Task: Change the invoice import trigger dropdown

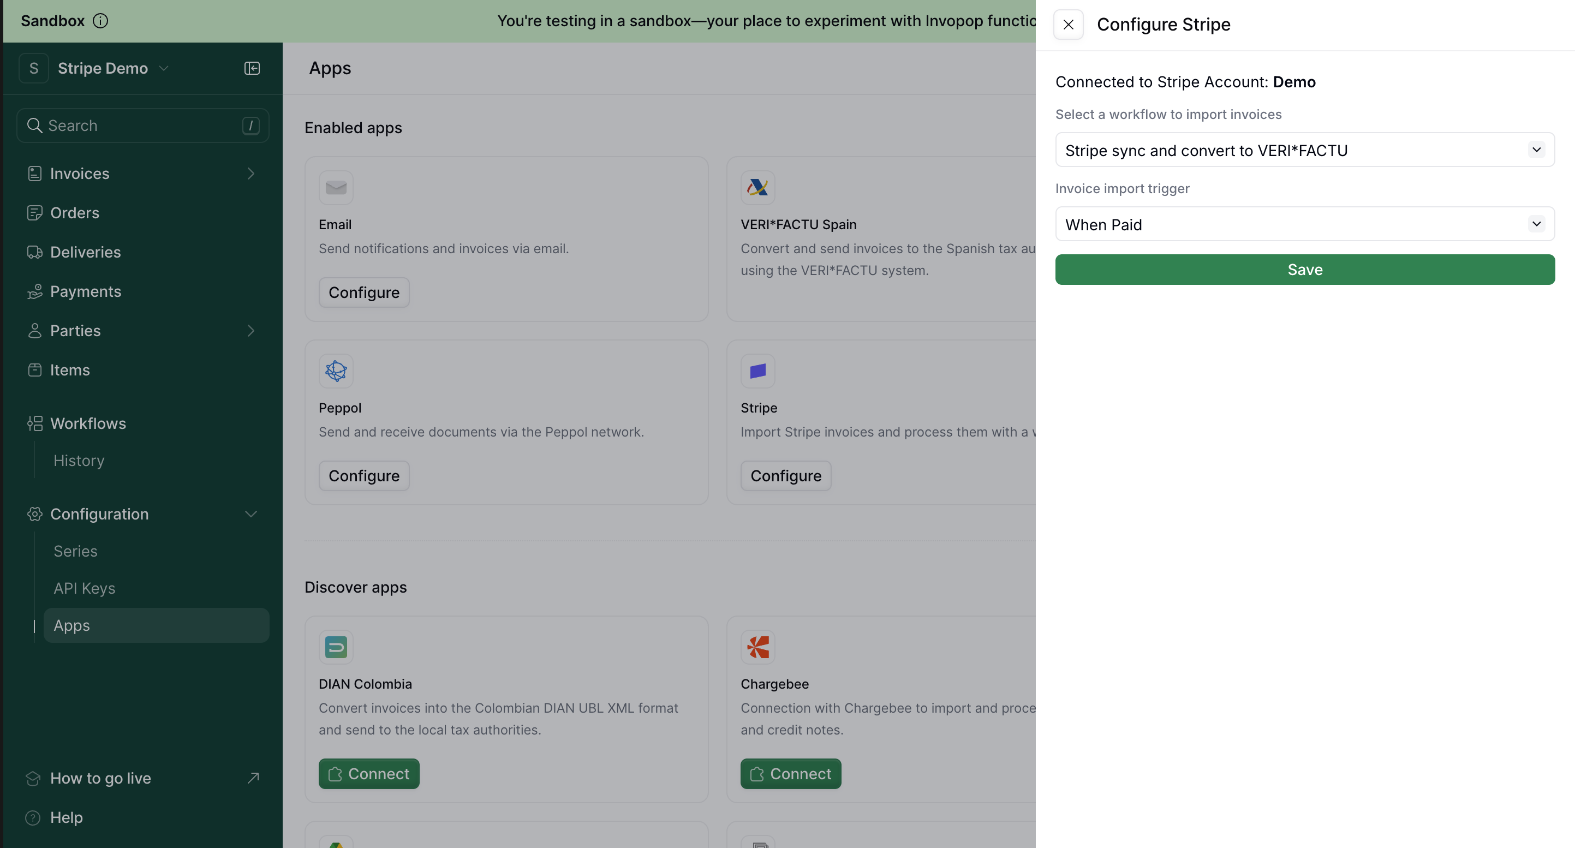Action: point(1304,224)
